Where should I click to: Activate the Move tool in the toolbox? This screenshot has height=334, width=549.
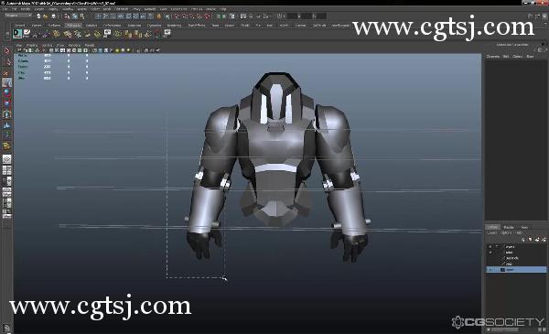pyautogui.click(x=6, y=83)
